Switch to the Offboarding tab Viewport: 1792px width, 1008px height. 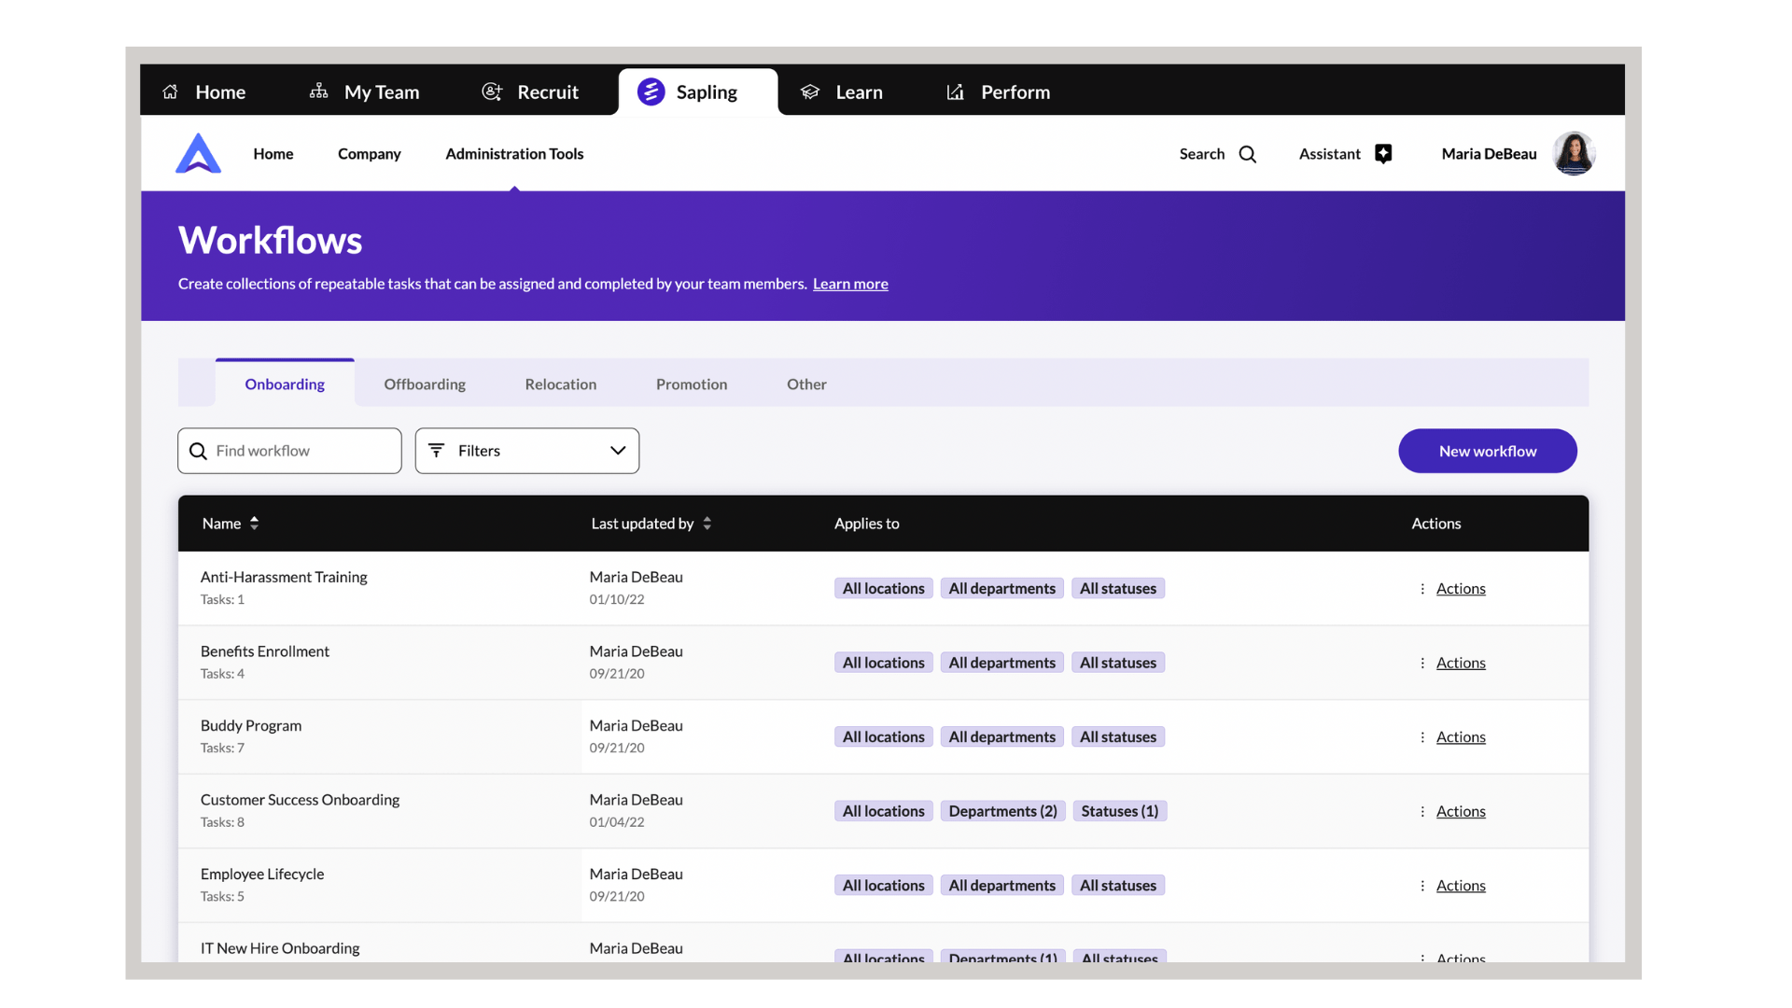(425, 384)
